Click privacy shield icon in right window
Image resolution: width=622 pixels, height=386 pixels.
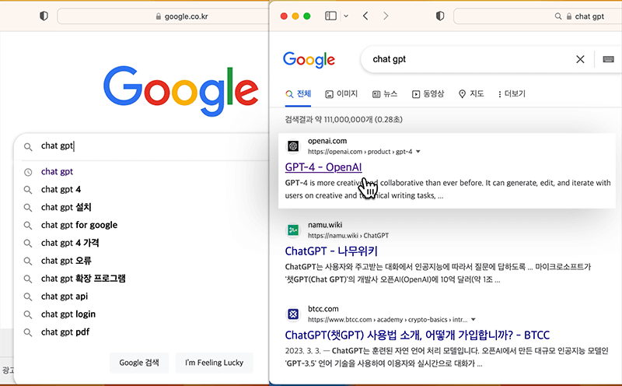[440, 16]
